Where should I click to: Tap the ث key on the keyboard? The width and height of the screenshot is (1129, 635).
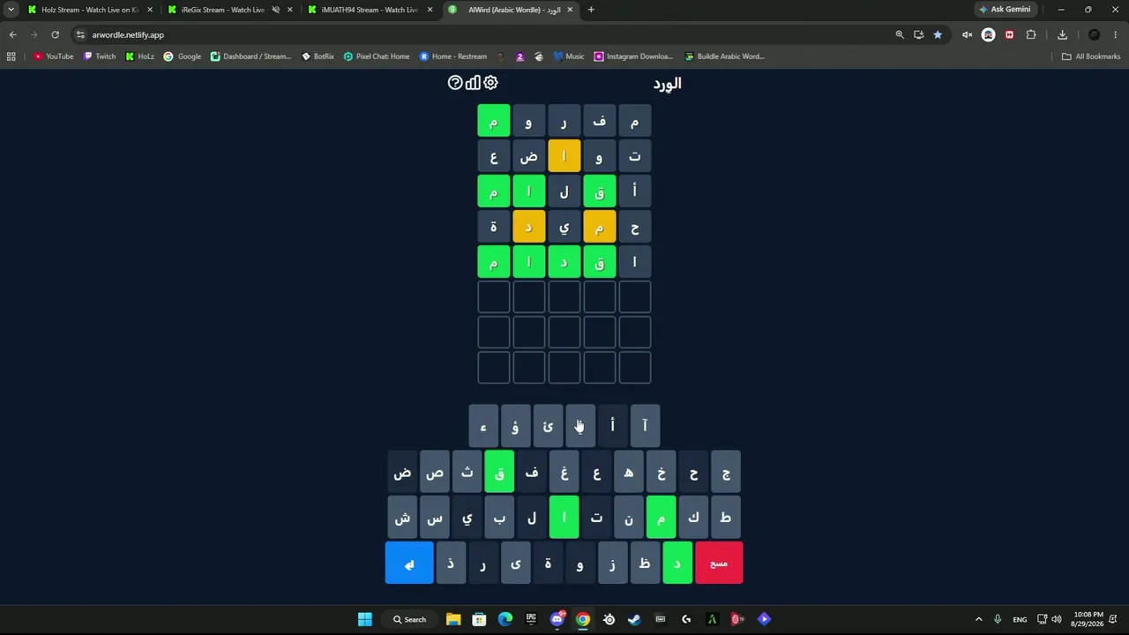[x=467, y=473]
